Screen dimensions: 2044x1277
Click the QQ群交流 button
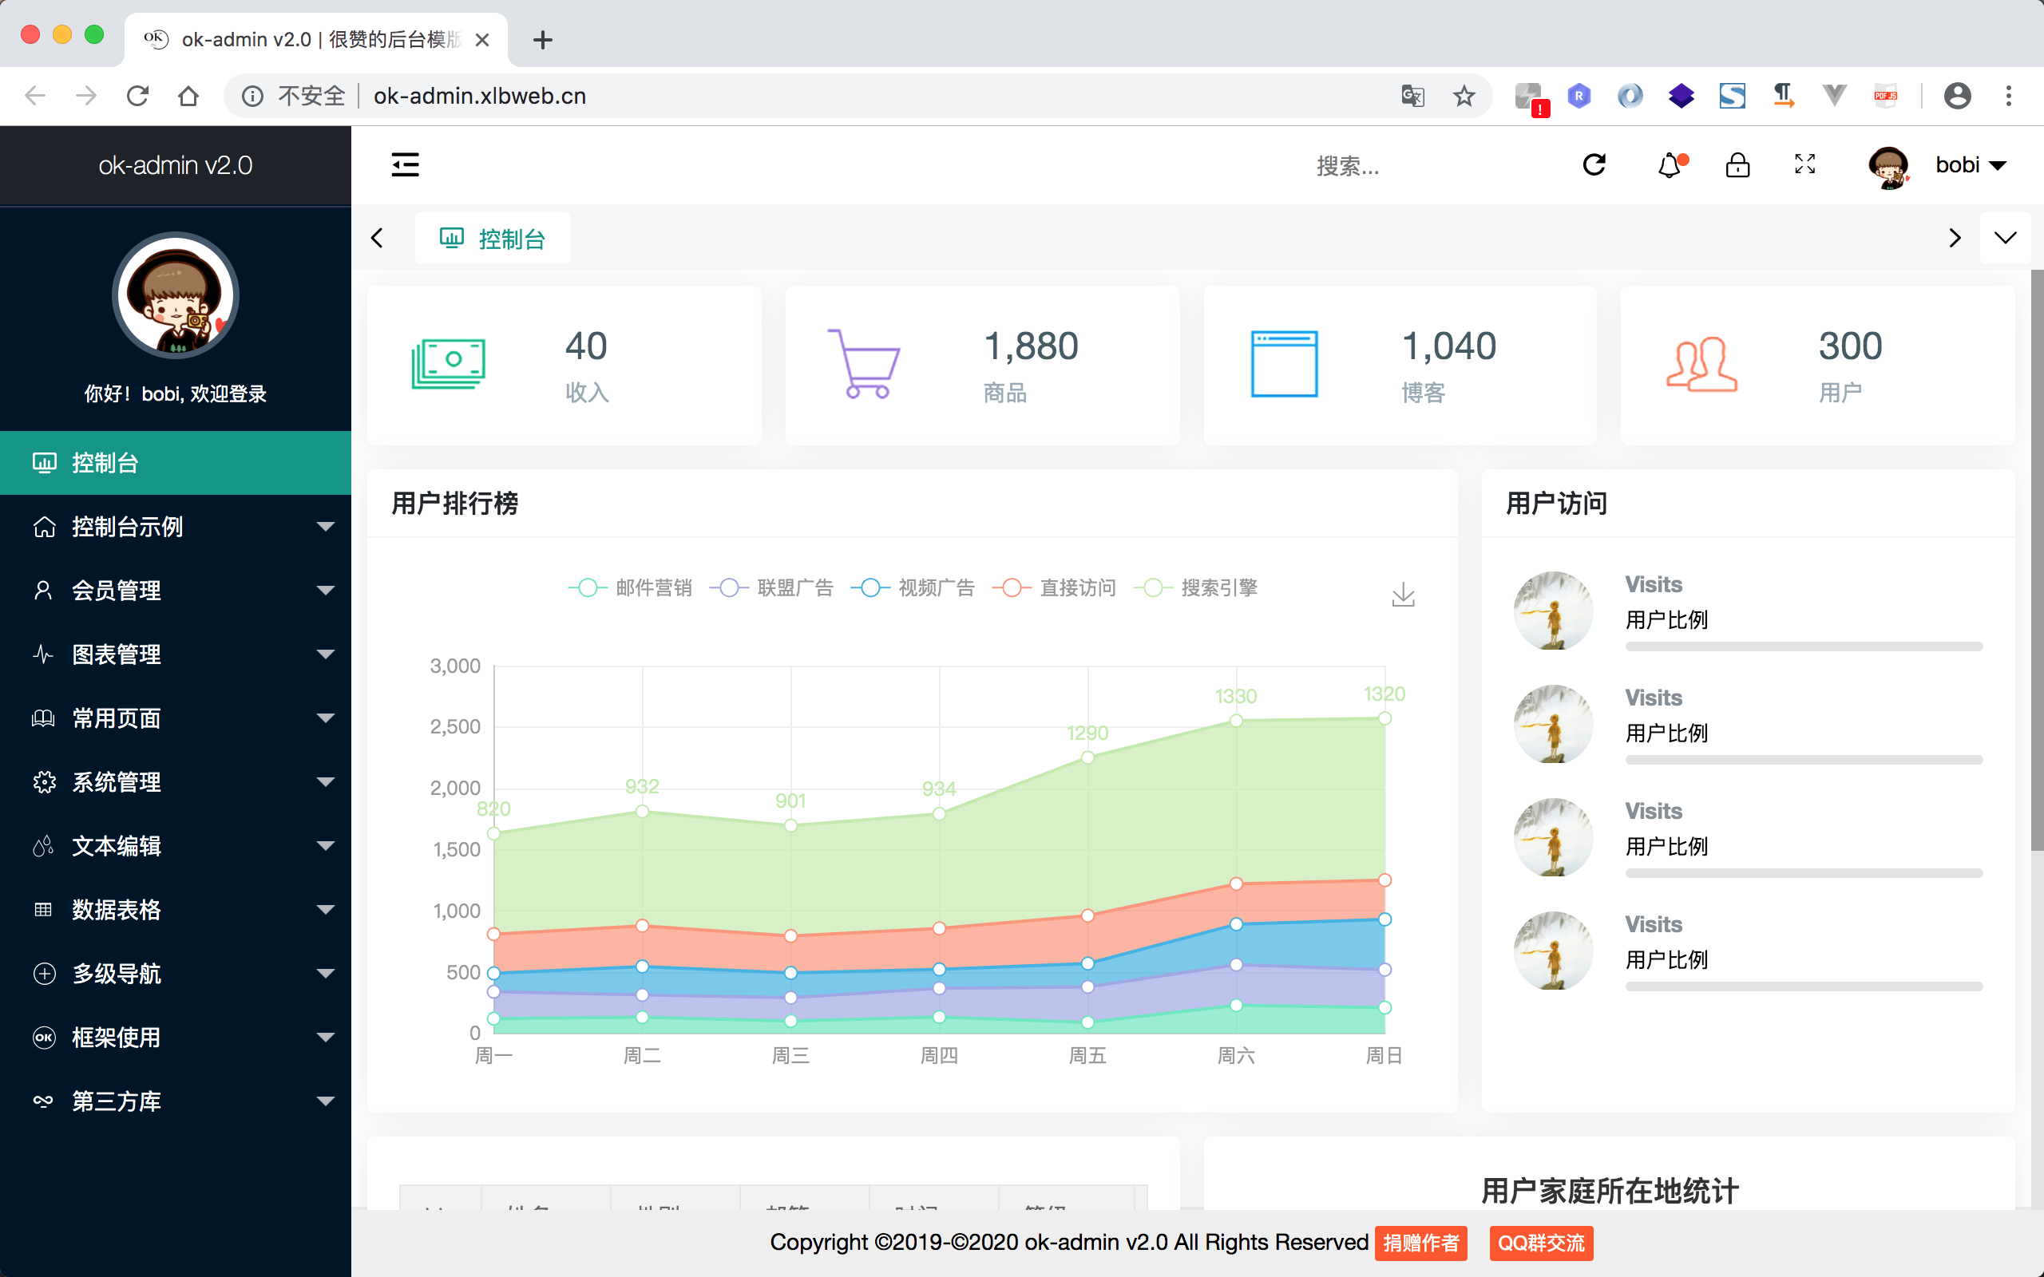1542,1243
